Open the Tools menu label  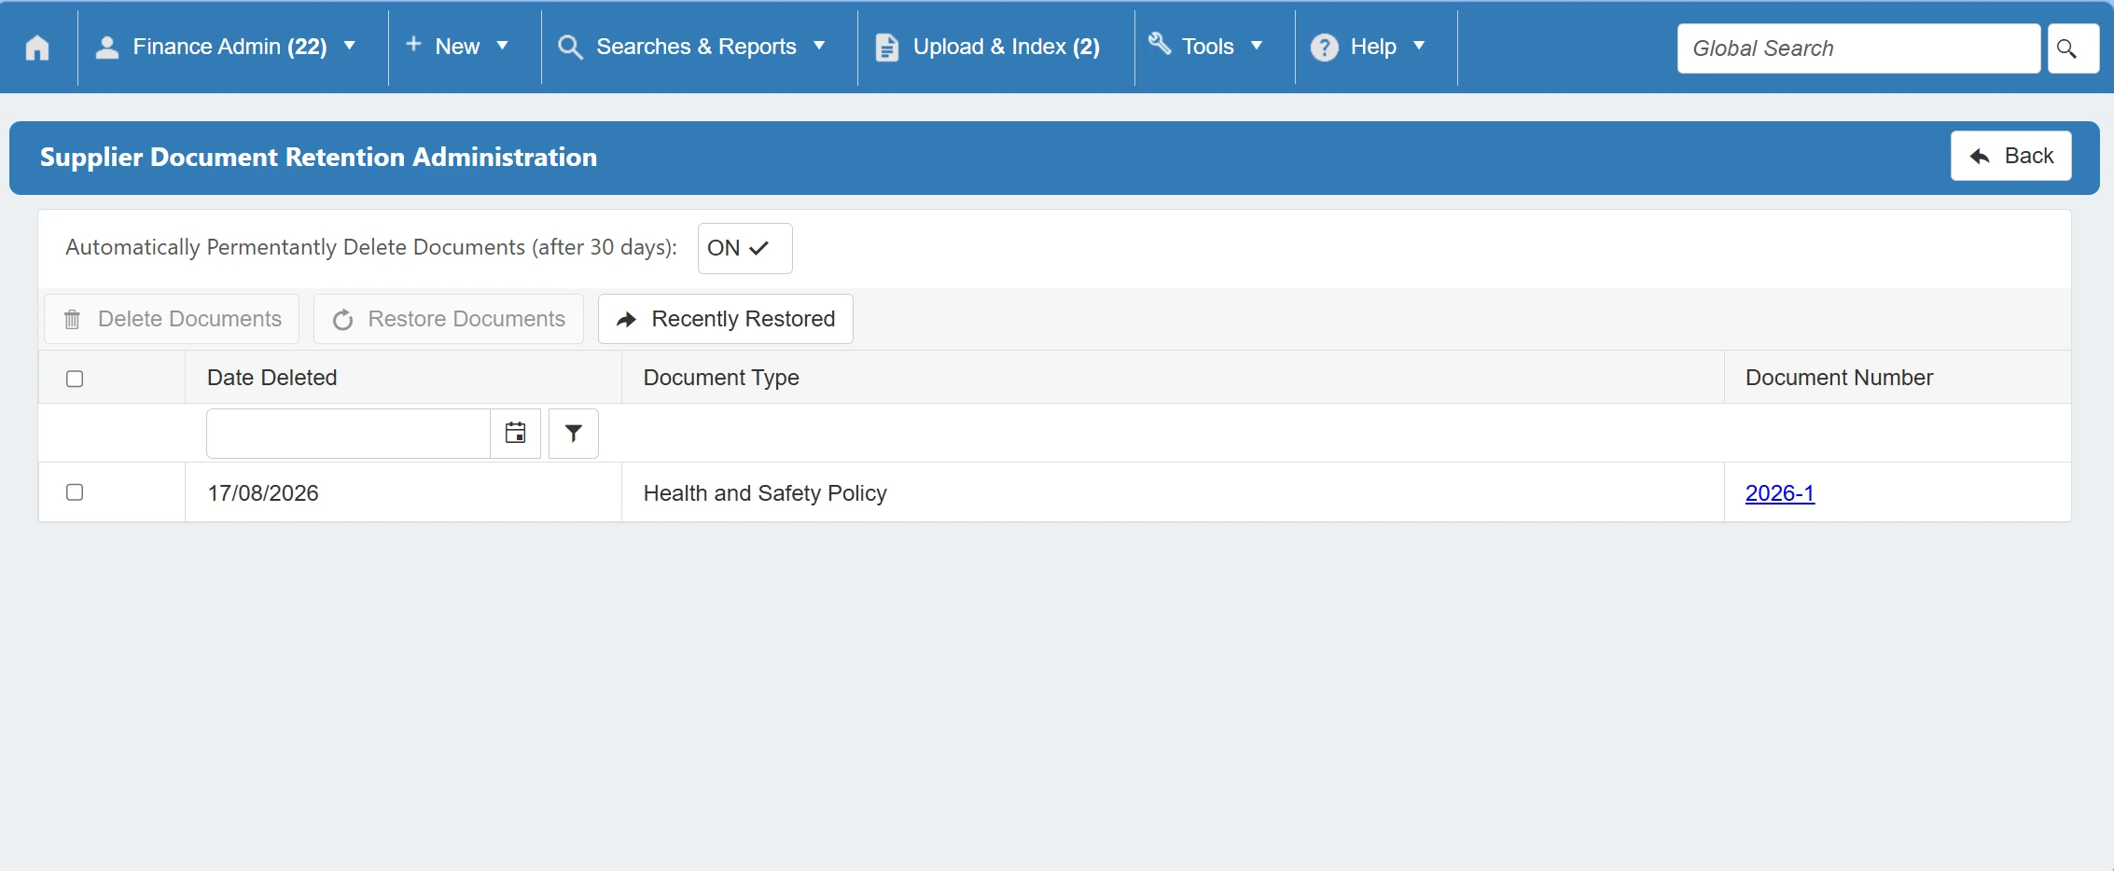click(1207, 47)
